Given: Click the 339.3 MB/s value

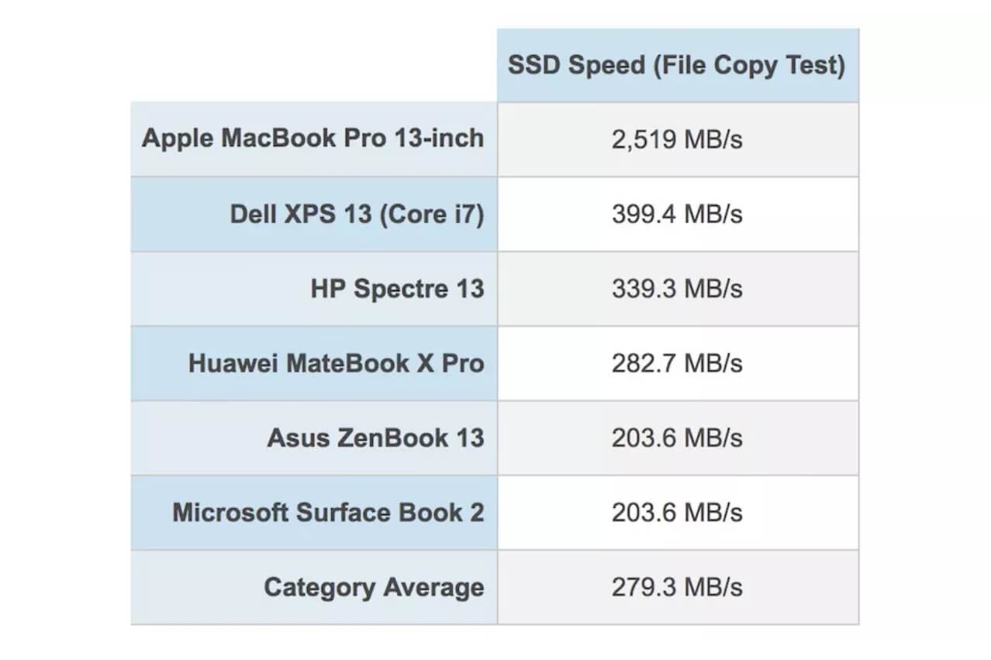Looking at the screenshot, I should click(x=678, y=289).
